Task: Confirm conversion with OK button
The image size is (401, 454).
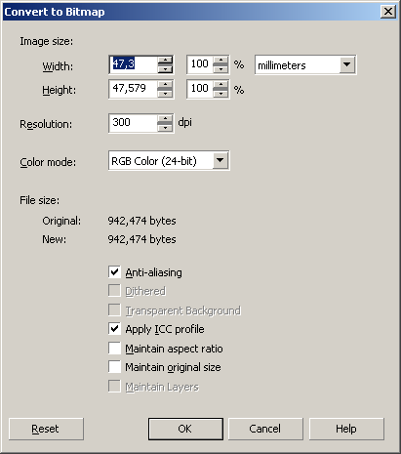Action: tap(185, 429)
